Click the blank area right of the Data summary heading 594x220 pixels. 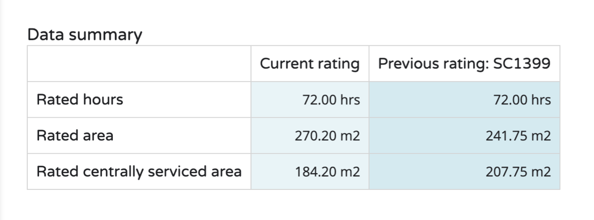tap(346, 30)
